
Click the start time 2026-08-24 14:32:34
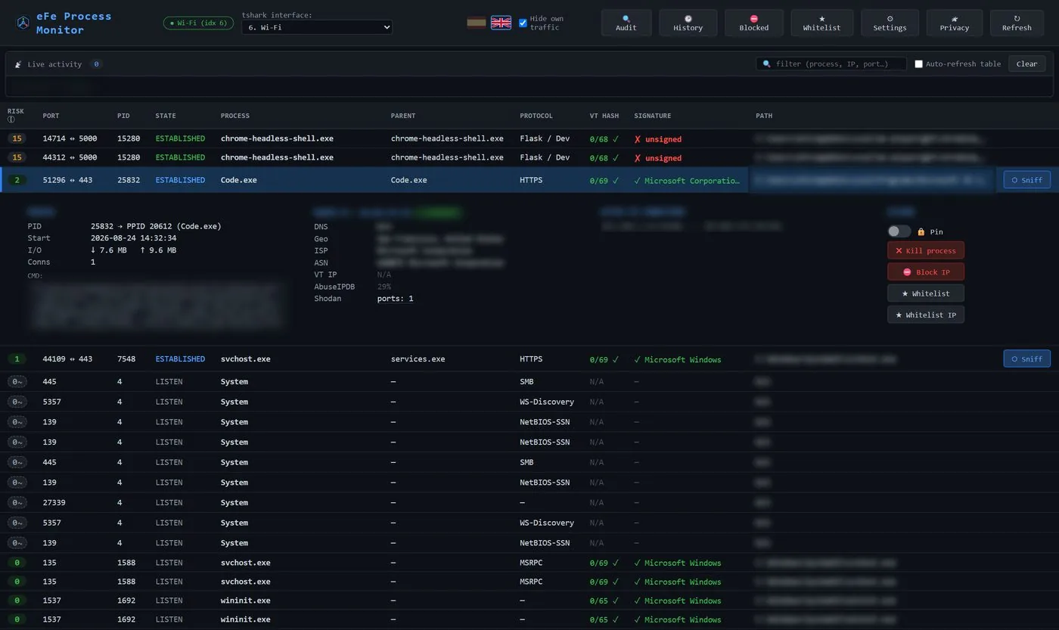[x=133, y=238]
